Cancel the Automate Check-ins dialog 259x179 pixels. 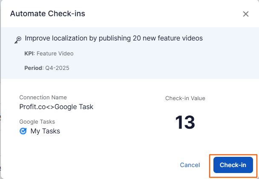190,165
